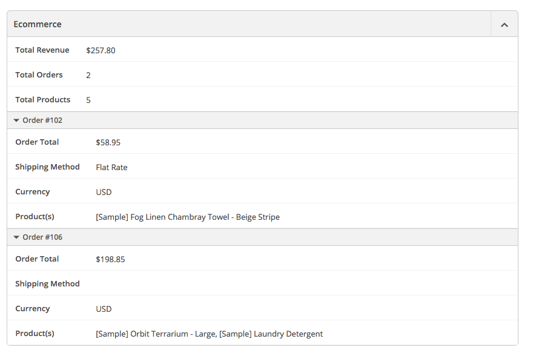
Task: Select the USD currency link for Order #106
Action: point(103,309)
